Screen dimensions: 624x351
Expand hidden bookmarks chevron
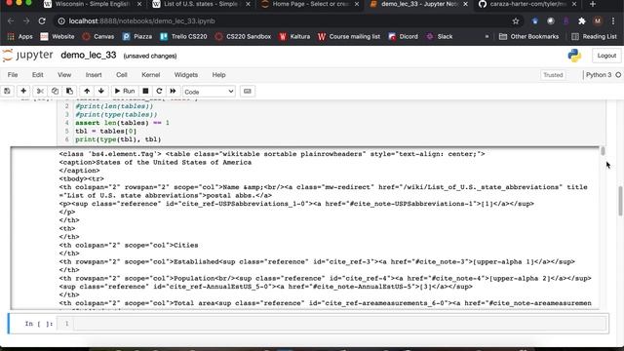pos(487,37)
